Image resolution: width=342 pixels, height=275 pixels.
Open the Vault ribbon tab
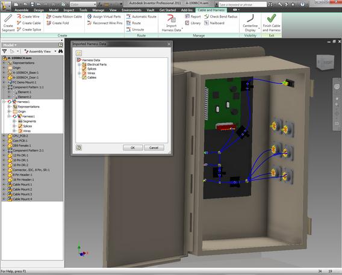[x=151, y=10]
